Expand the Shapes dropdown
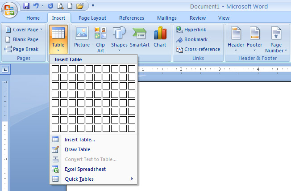 point(119,39)
